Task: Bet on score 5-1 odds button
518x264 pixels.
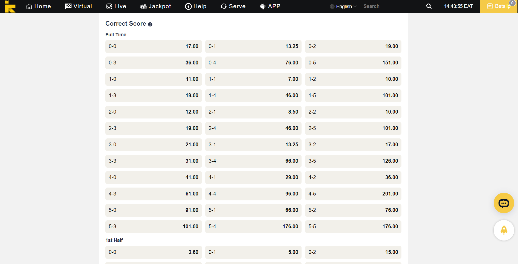Action: click(253, 210)
